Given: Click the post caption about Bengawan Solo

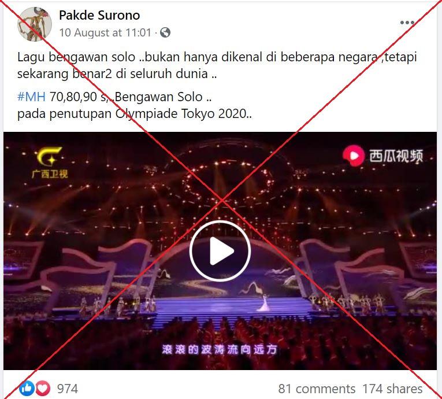Looking at the screenshot, I should pos(217,65).
